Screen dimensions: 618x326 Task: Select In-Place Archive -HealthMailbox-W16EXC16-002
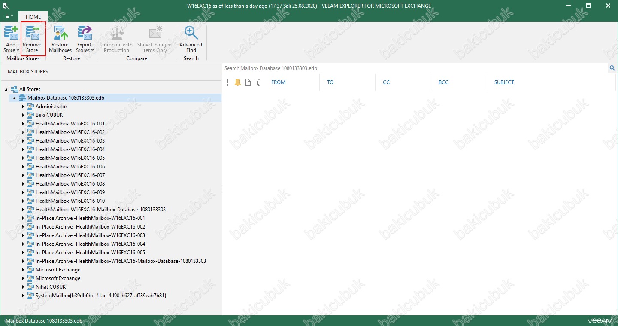coord(90,227)
